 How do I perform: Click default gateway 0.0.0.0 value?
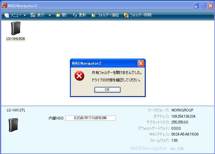pos(176,128)
